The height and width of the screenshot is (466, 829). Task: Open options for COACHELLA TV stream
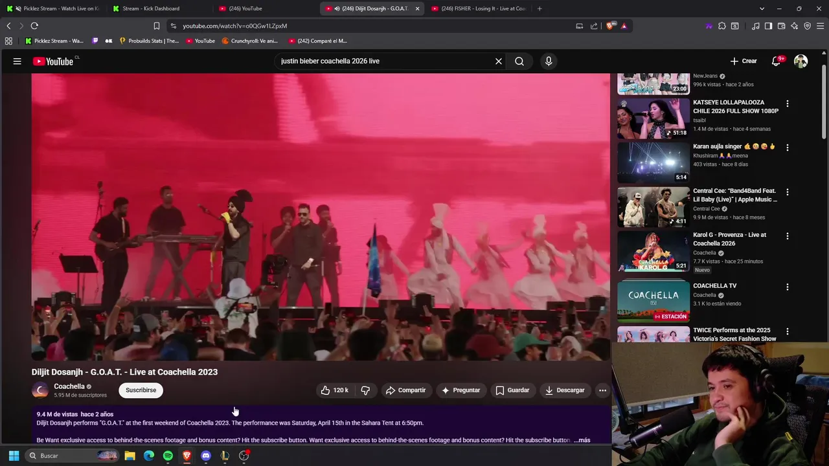pos(788,287)
